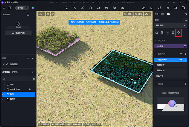Click the plant icon in 散布内容 header
The width and height of the screenshot is (189, 127).
click(181, 54)
